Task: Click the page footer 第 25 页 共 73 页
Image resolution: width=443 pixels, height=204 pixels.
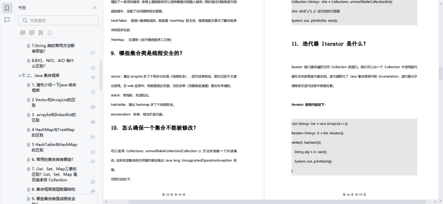Action: click(174, 195)
